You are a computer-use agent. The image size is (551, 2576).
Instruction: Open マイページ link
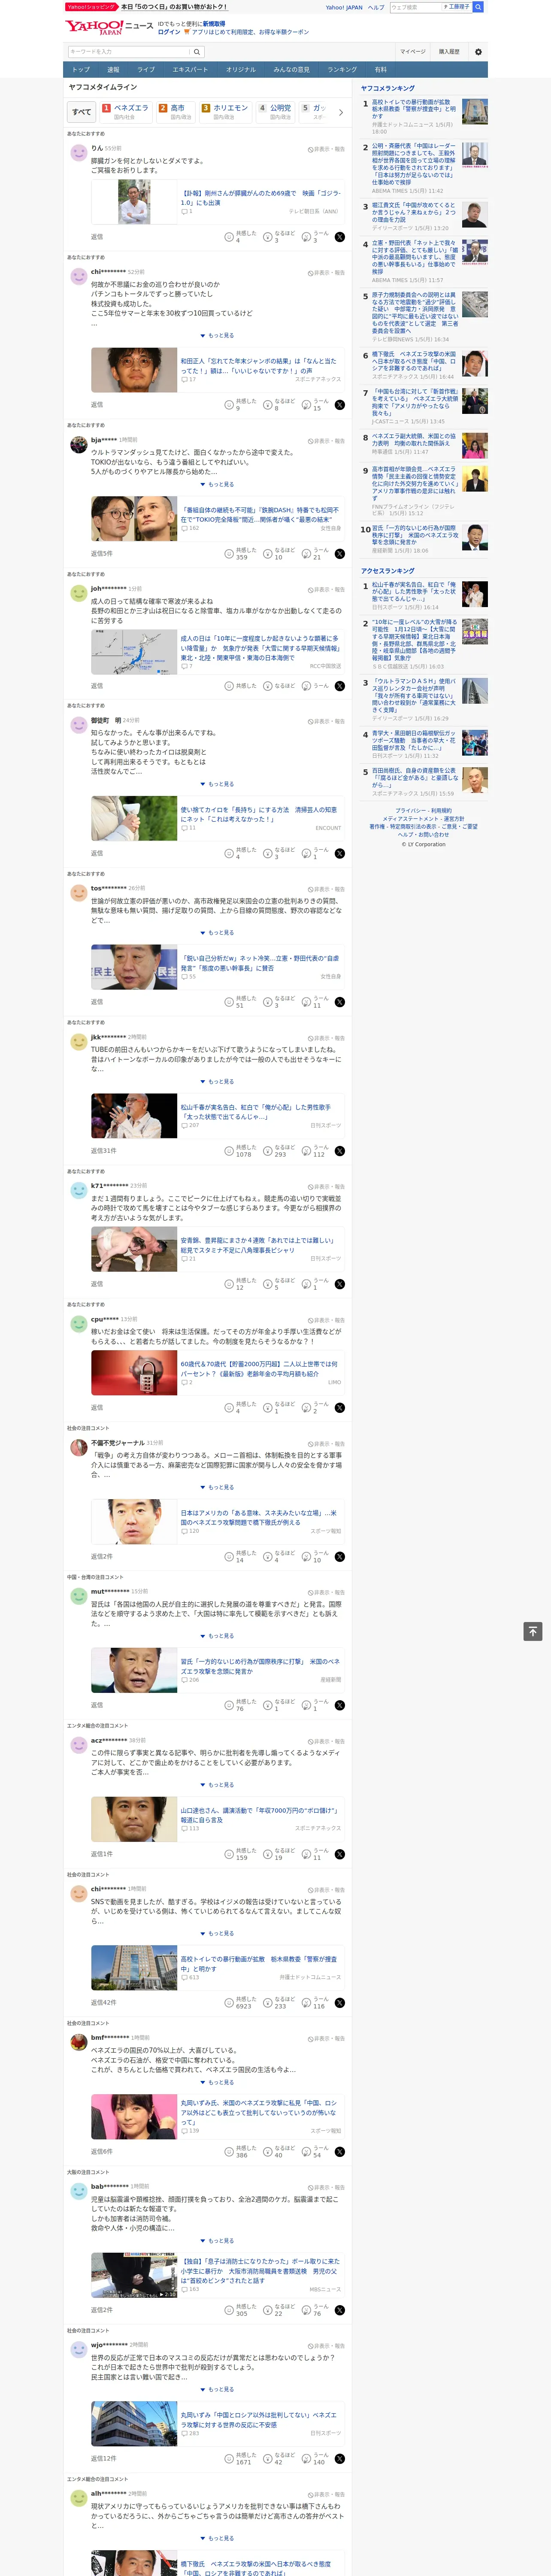click(x=413, y=52)
